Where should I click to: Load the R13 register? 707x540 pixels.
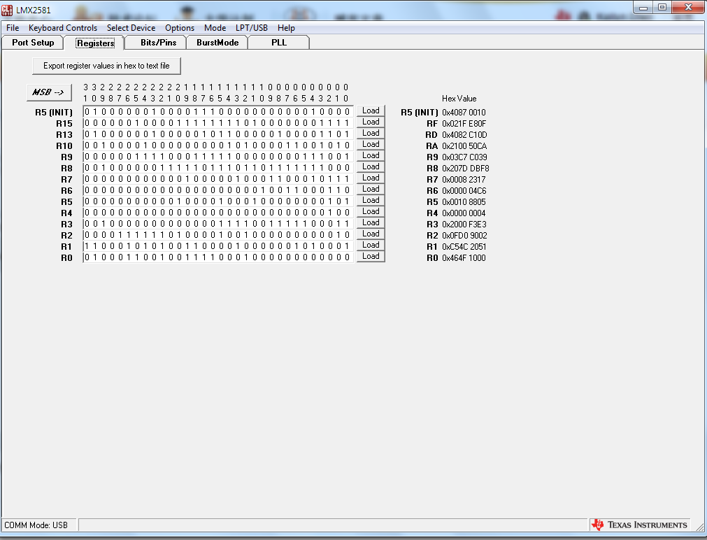[x=371, y=133]
